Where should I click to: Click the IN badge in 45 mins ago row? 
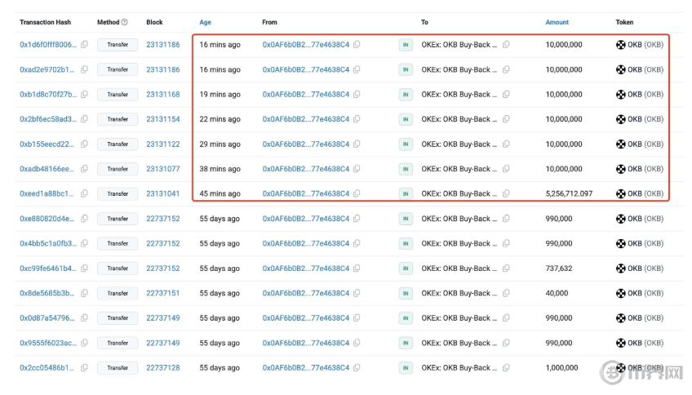pos(406,194)
